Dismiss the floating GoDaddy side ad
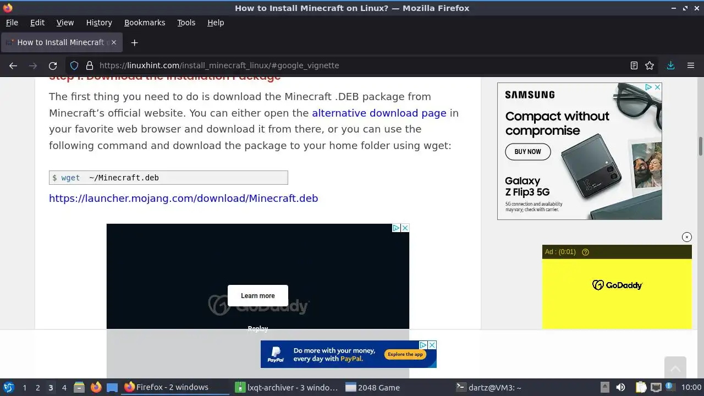 click(x=687, y=237)
